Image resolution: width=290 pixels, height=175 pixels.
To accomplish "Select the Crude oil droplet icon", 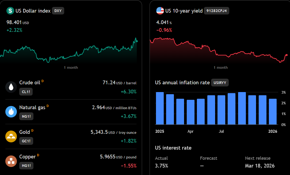I will pos(11,87).
